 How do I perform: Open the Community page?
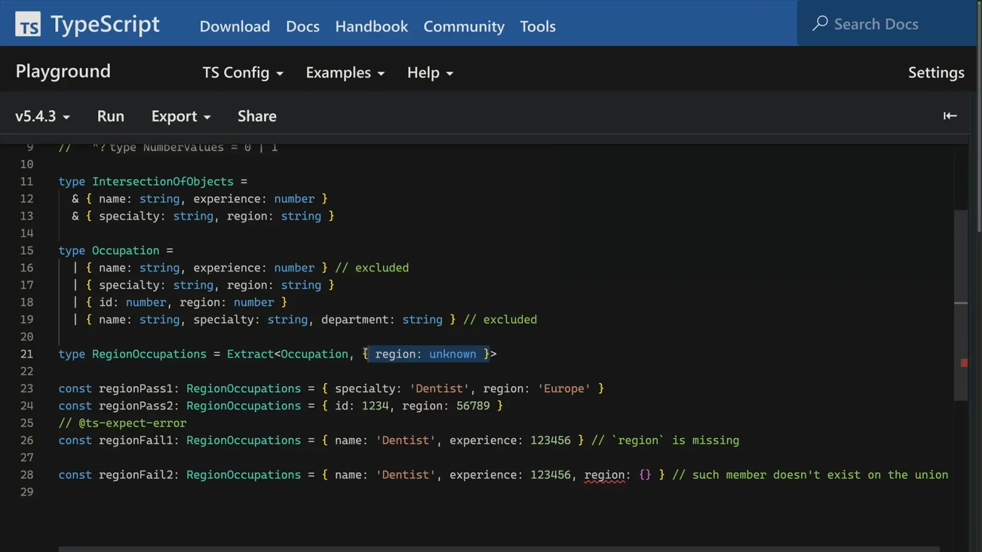click(x=464, y=26)
